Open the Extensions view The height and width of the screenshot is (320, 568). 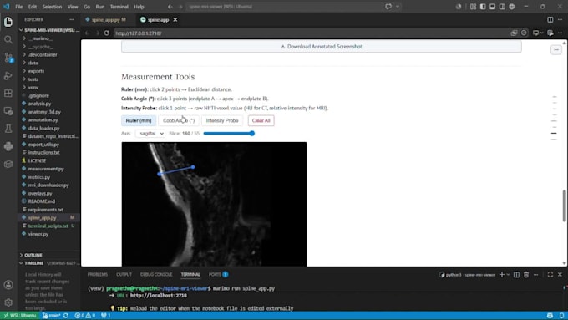point(8,93)
